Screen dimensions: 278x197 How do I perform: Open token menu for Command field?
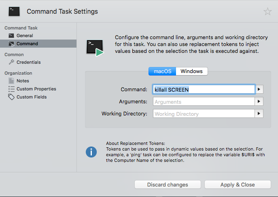(x=259, y=89)
